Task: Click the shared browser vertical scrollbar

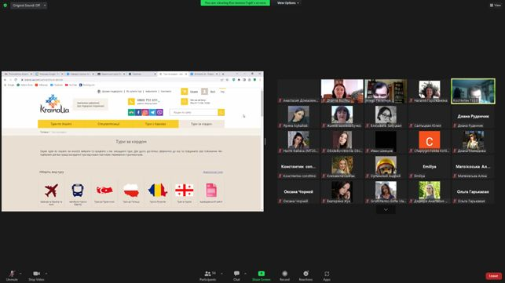Action: (x=262, y=103)
